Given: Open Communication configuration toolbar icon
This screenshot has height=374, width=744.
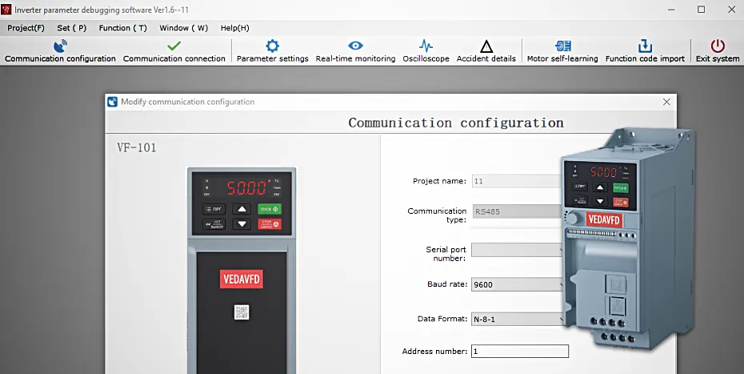Looking at the screenshot, I should [60, 46].
